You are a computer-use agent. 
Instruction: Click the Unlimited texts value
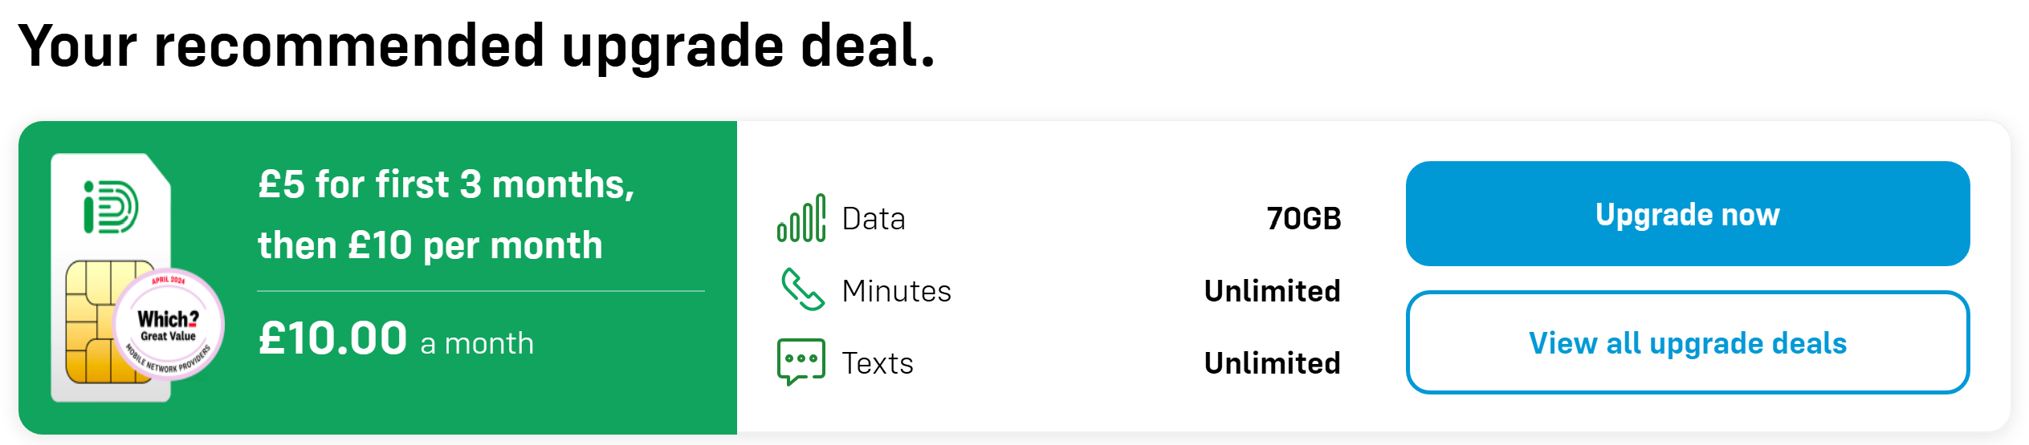tap(1273, 363)
